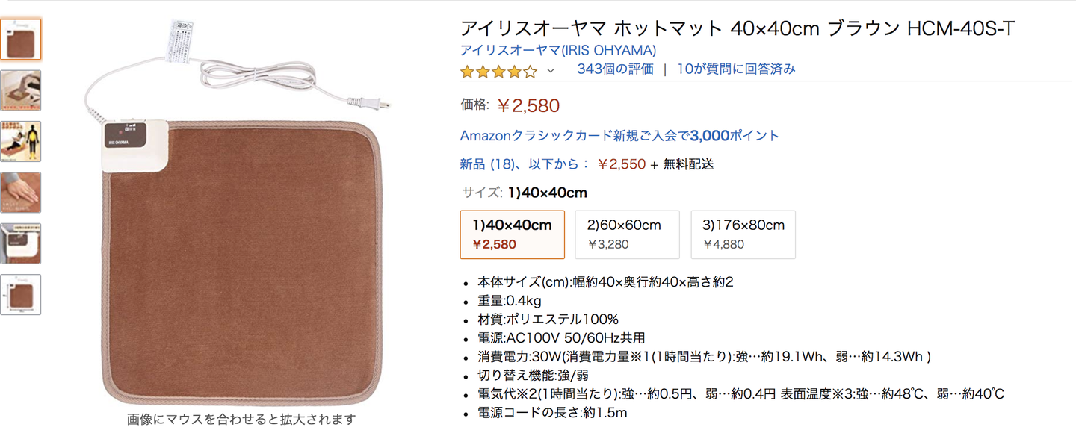Click the ￥2,550 lowest new price

tap(621, 164)
